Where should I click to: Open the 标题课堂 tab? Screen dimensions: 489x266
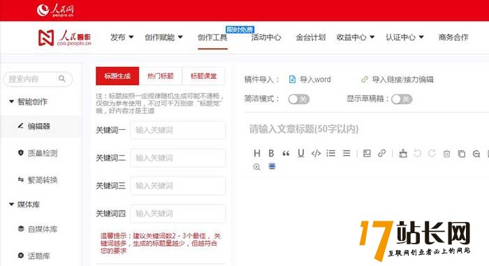(x=203, y=76)
